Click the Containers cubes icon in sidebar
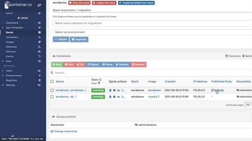The height and width of the screenshot is (141, 252). [x=39, y=37]
